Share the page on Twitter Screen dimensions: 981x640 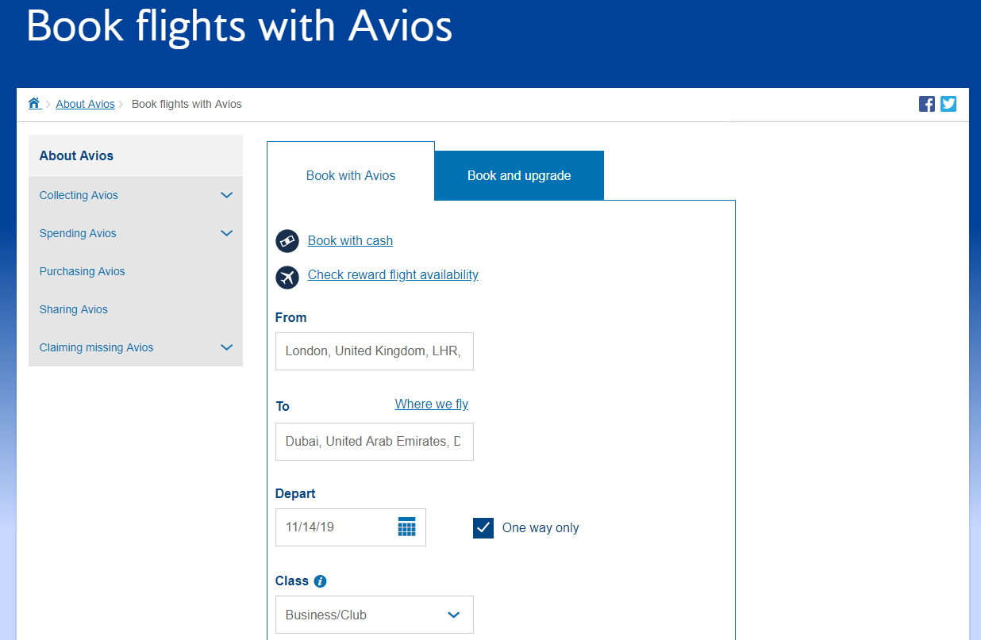click(x=948, y=104)
